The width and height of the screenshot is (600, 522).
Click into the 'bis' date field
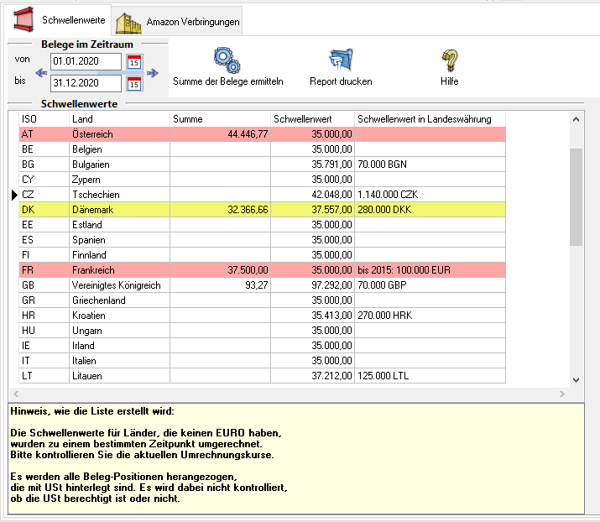pos(85,83)
